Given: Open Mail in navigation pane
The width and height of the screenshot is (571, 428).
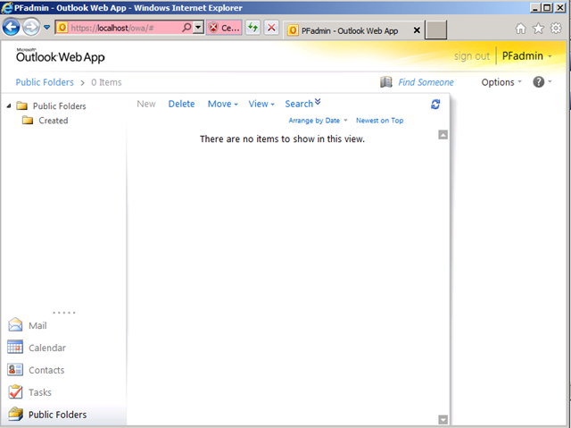Looking at the screenshot, I should click(28, 325).
